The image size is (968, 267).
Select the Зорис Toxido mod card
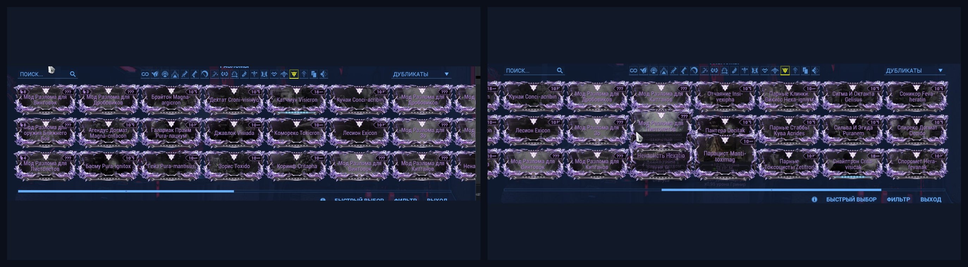pos(234,166)
